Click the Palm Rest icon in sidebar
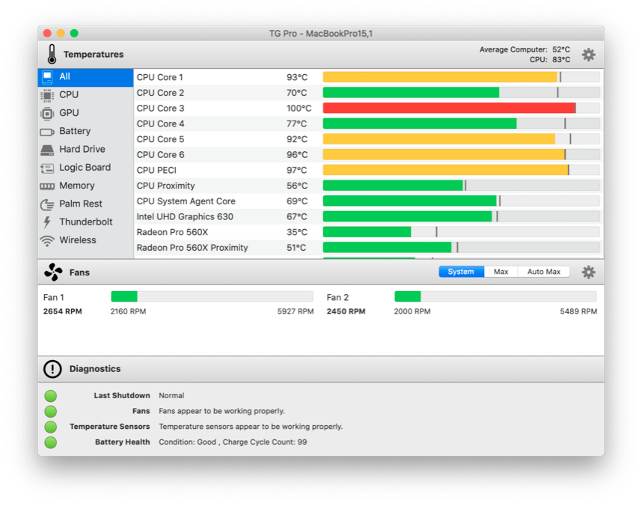This screenshot has width=642, height=506. pos(47,204)
